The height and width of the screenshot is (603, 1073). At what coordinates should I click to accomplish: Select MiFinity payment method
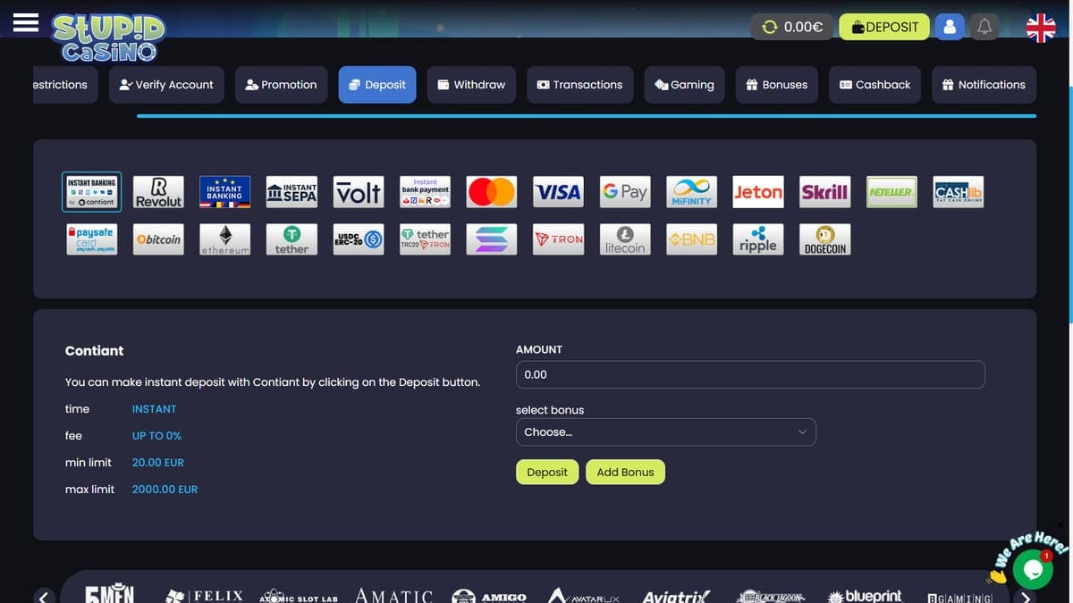[x=691, y=191]
